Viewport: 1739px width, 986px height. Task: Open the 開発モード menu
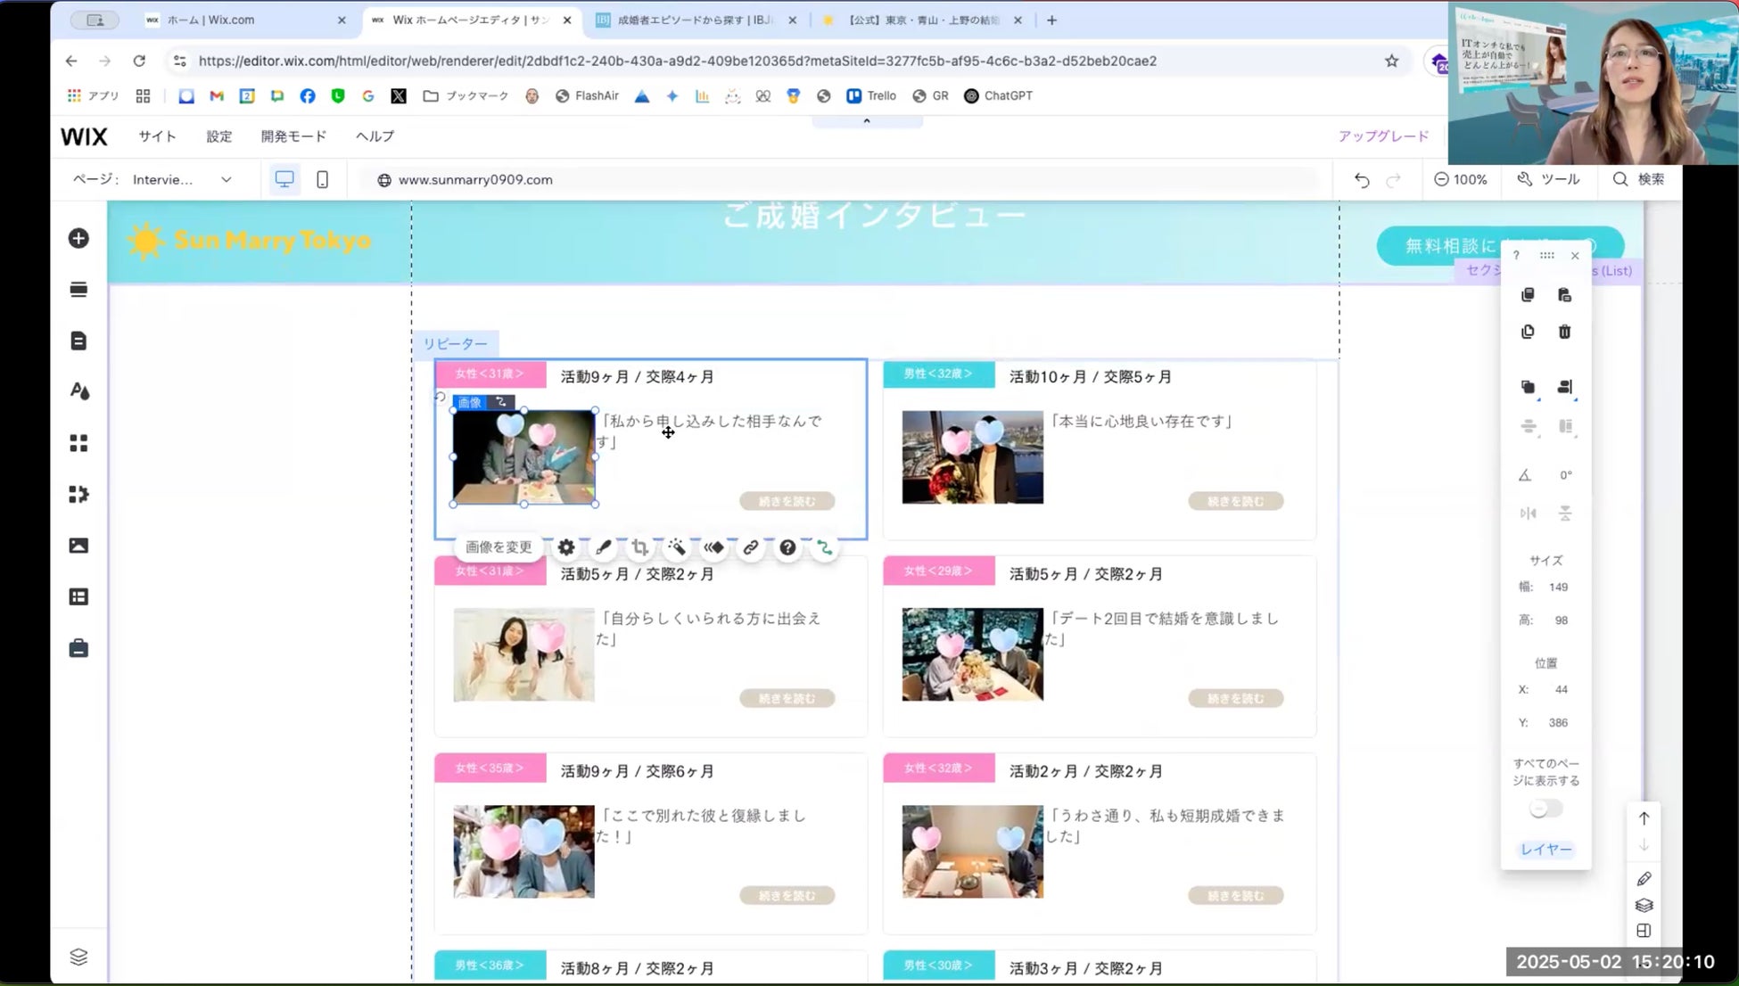point(293,136)
